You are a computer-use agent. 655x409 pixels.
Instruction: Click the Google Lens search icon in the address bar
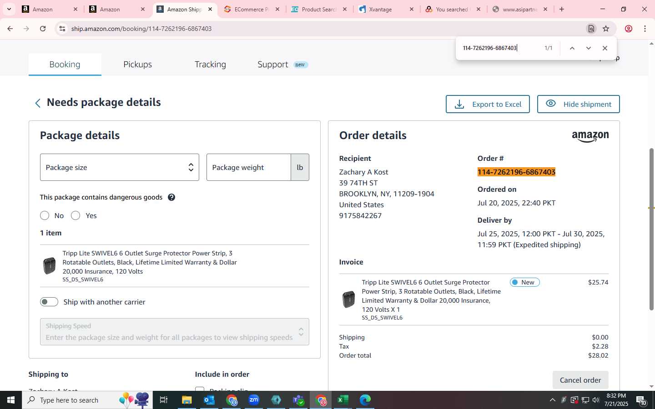[591, 29]
